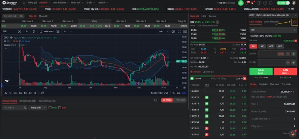Open chart settings gear icon
The height and width of the screenshot is (139, 299).
(173, 32)
